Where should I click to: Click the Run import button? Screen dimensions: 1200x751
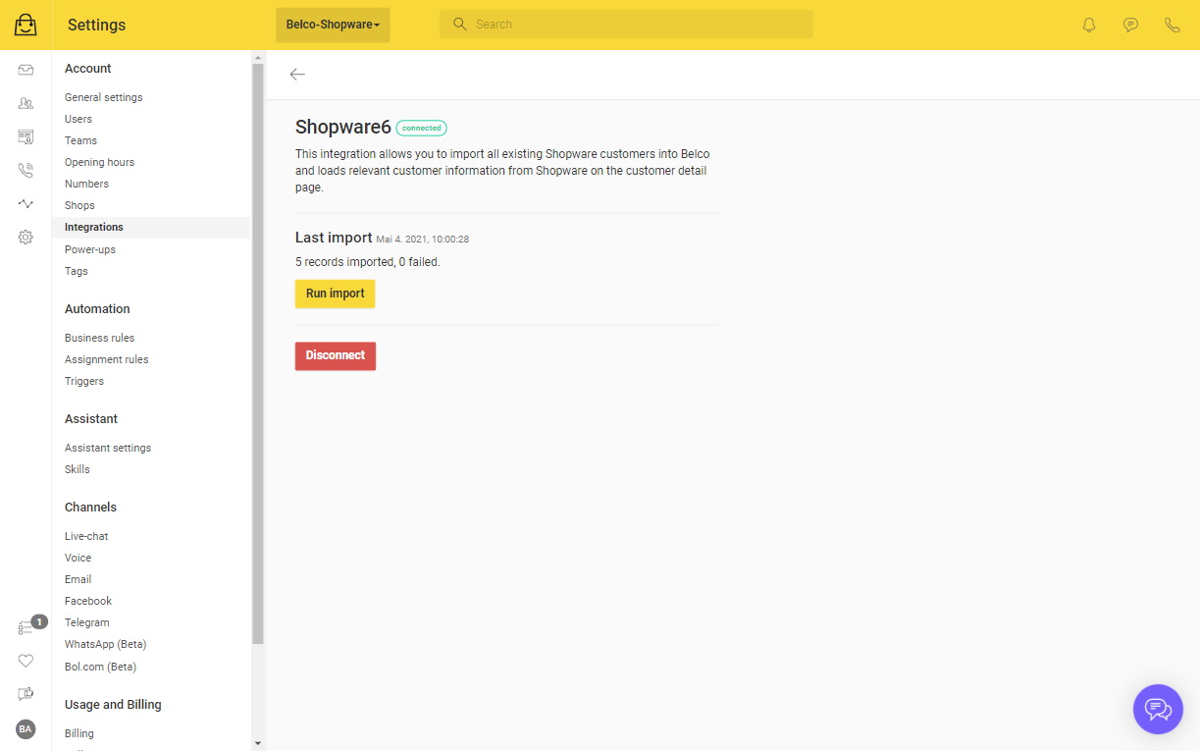tap(335, 294)
